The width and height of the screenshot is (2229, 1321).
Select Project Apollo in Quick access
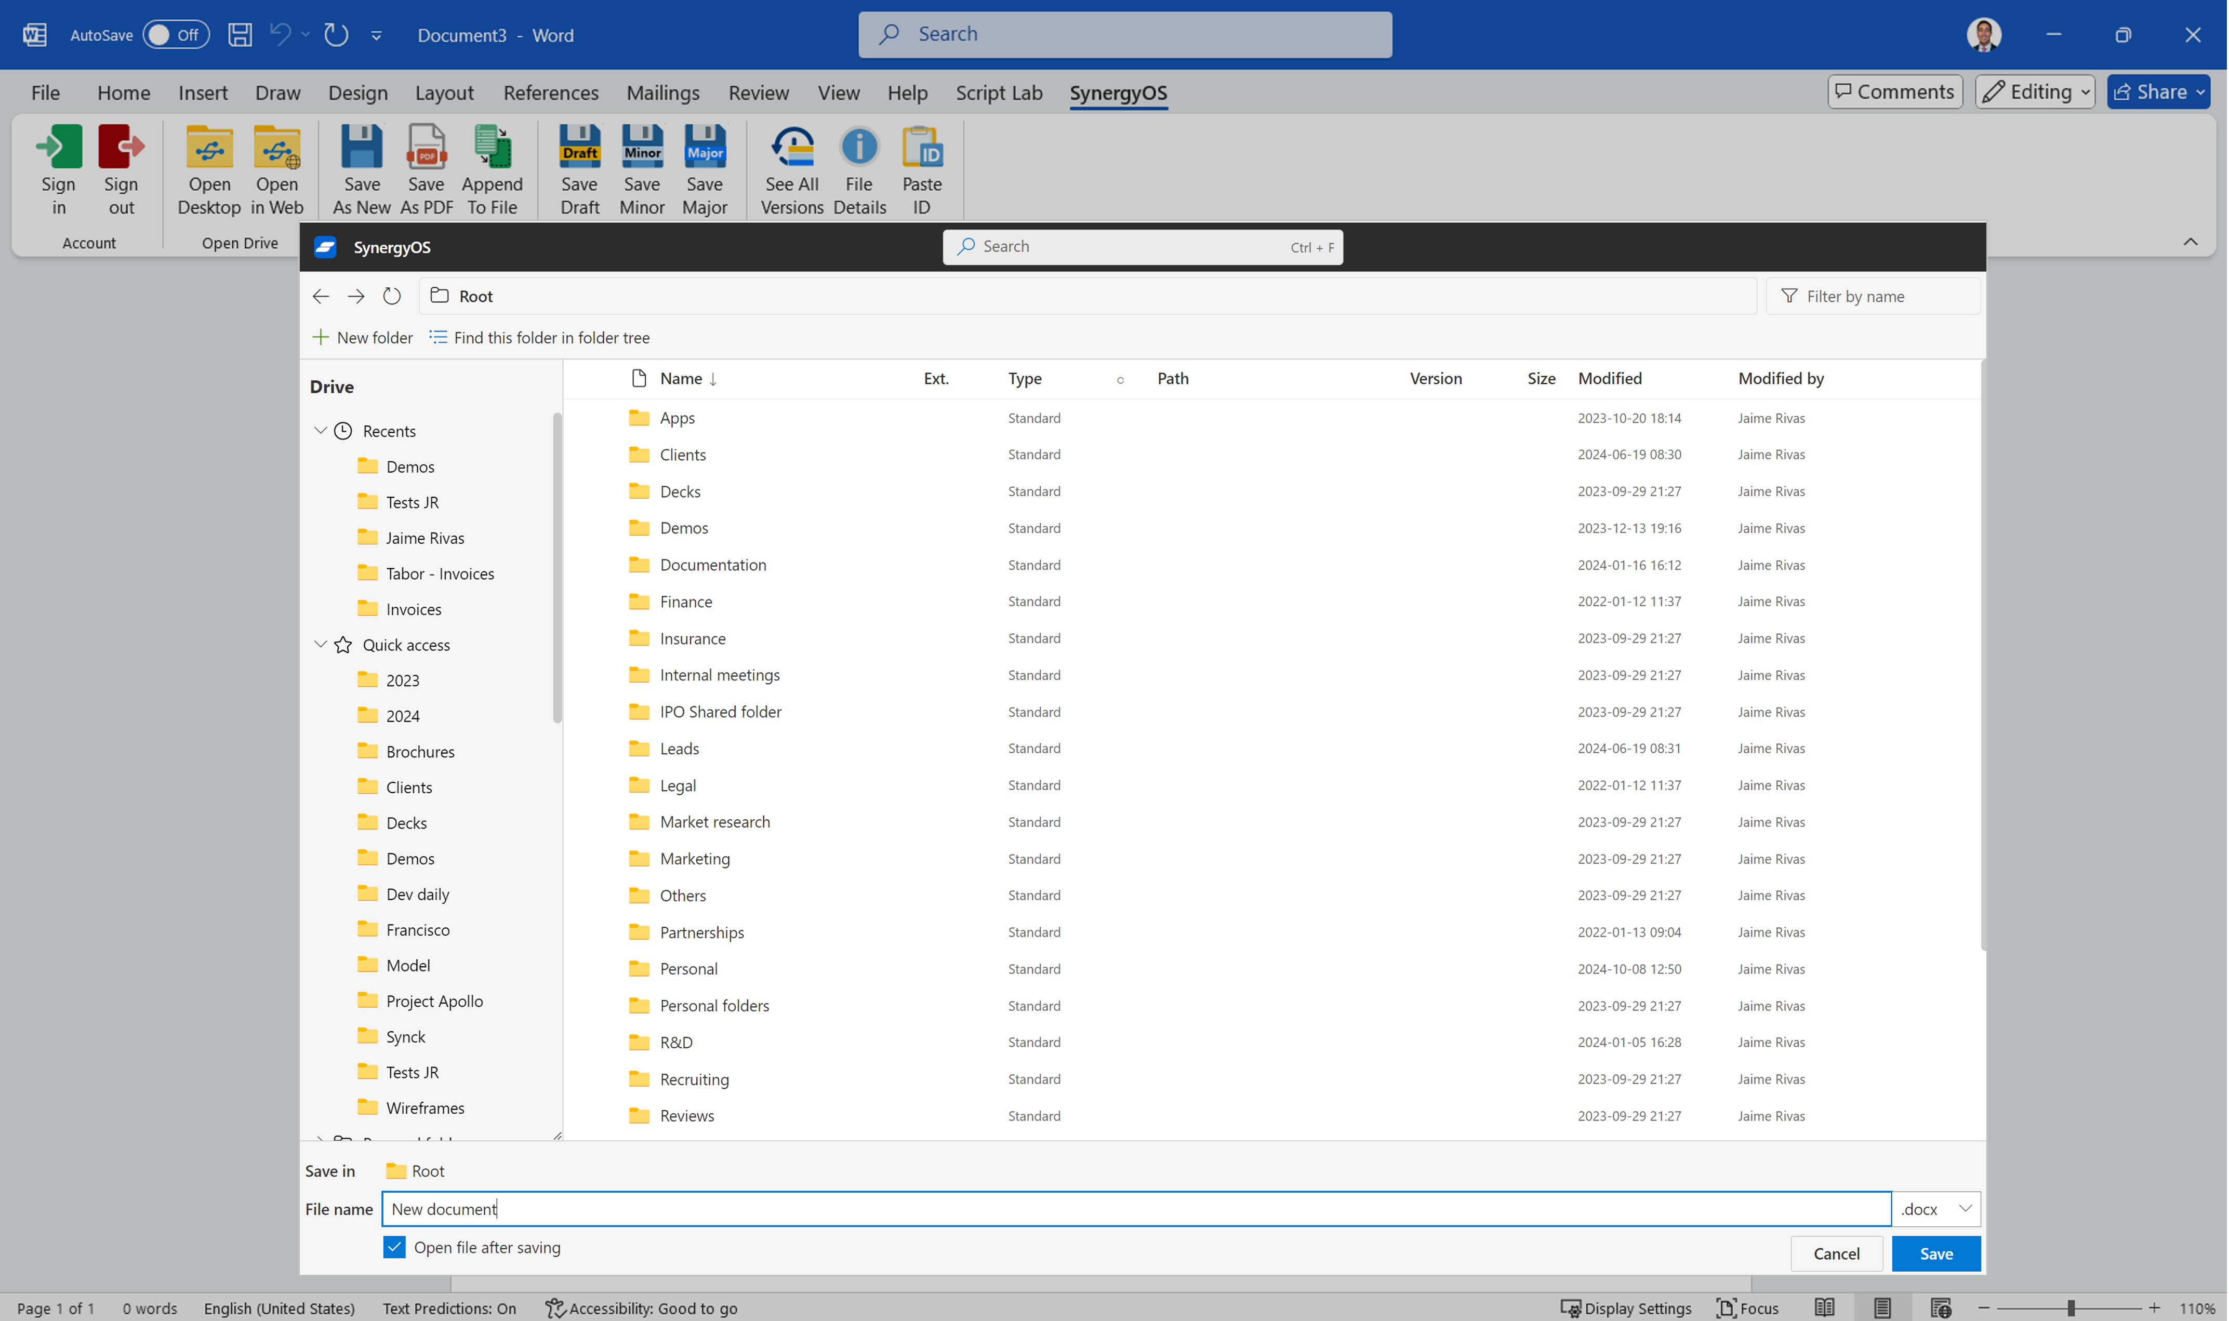point(434,1000)
